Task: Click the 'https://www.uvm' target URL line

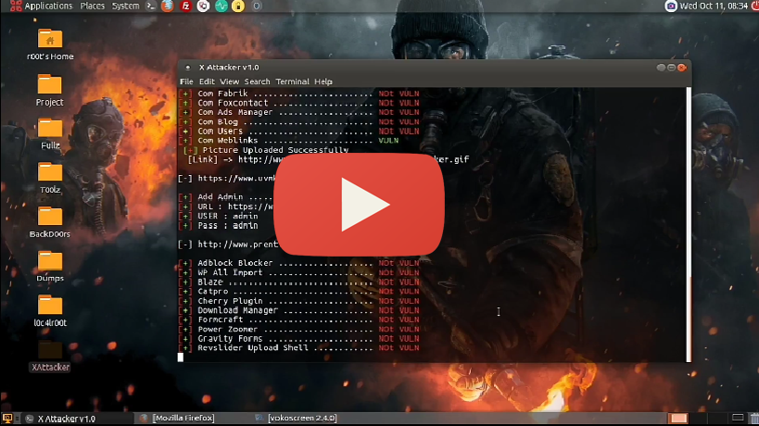Action: click(226, 179)
